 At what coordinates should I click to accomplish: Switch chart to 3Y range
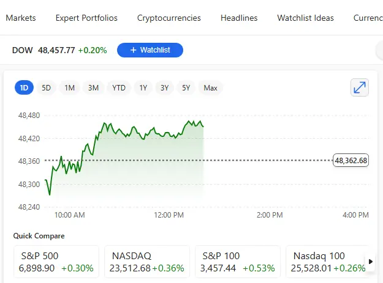[x=164, y=88]
